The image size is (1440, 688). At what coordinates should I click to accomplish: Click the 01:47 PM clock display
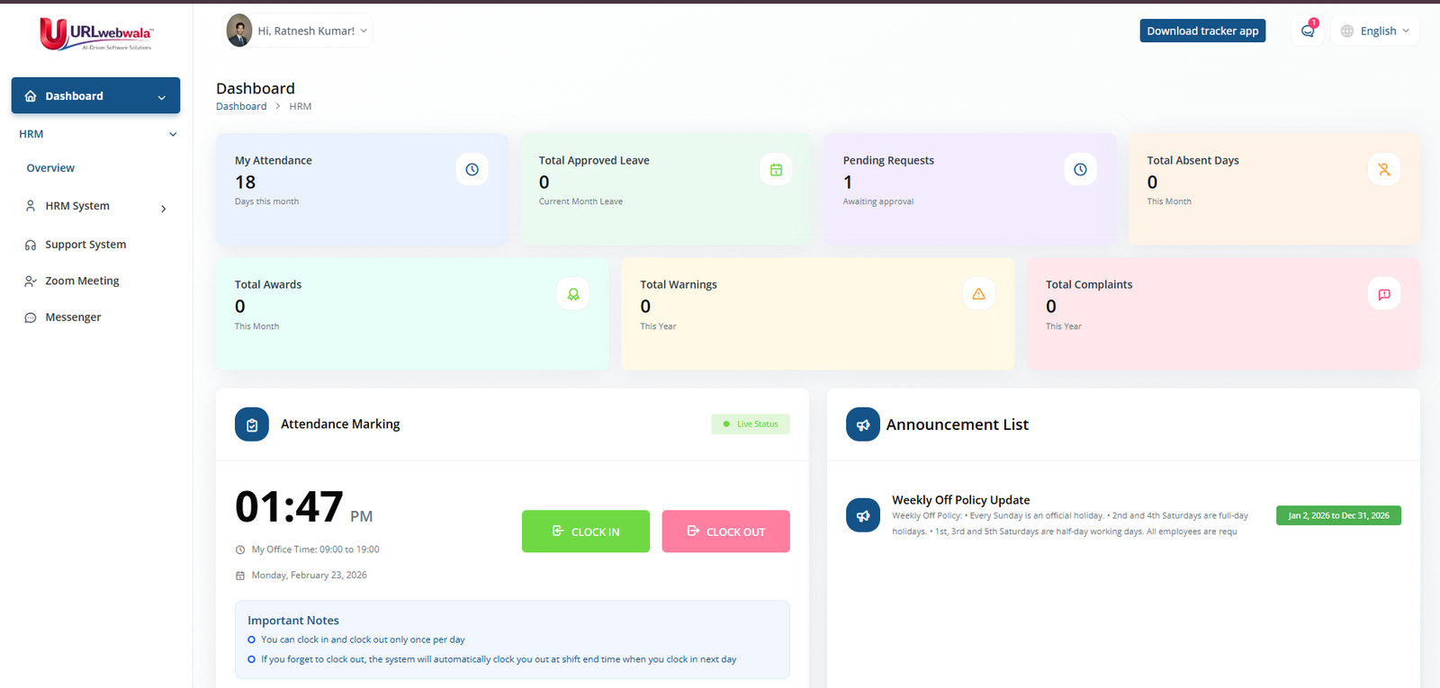[303, 507]
